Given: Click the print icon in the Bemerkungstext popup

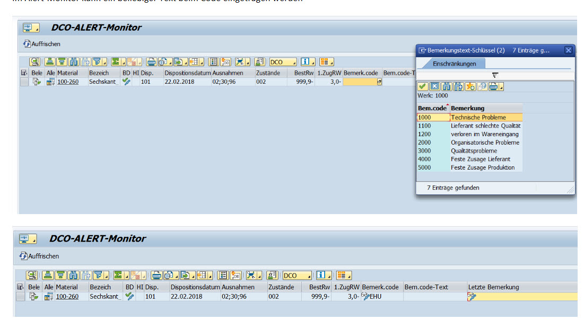Looking at the screenshot, I should 494,86.
